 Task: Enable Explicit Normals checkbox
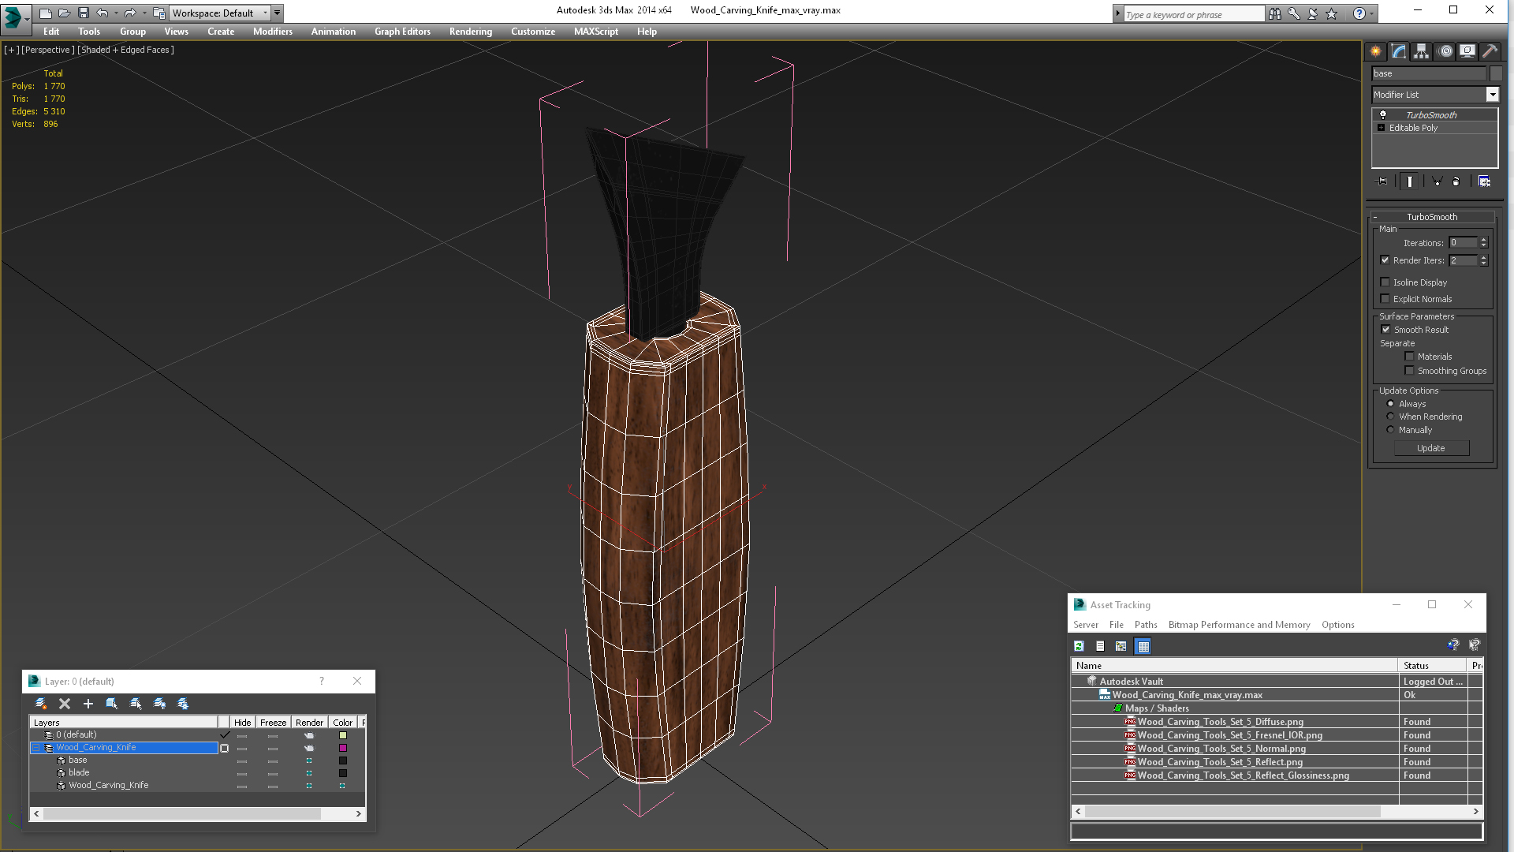(1385, 299)
